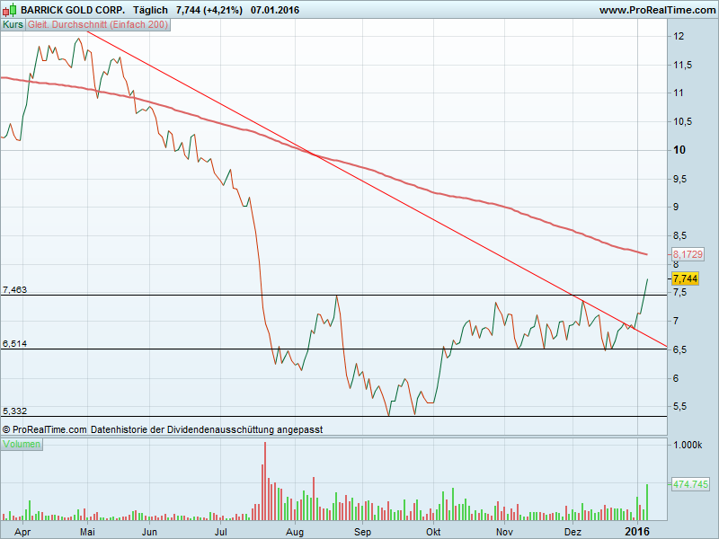Select the Kurs indicator label
The width and height of the screenshot is (719, 539).
point(13,25)
